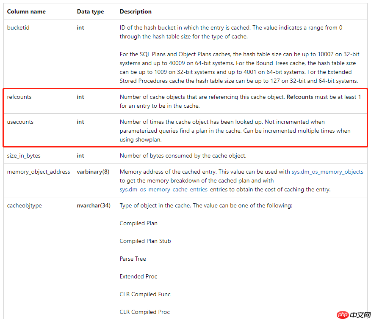Image resolution: width=371 pixels, height=319 pixels.
Task: Click the Data type header
Action: pos(90,11)
